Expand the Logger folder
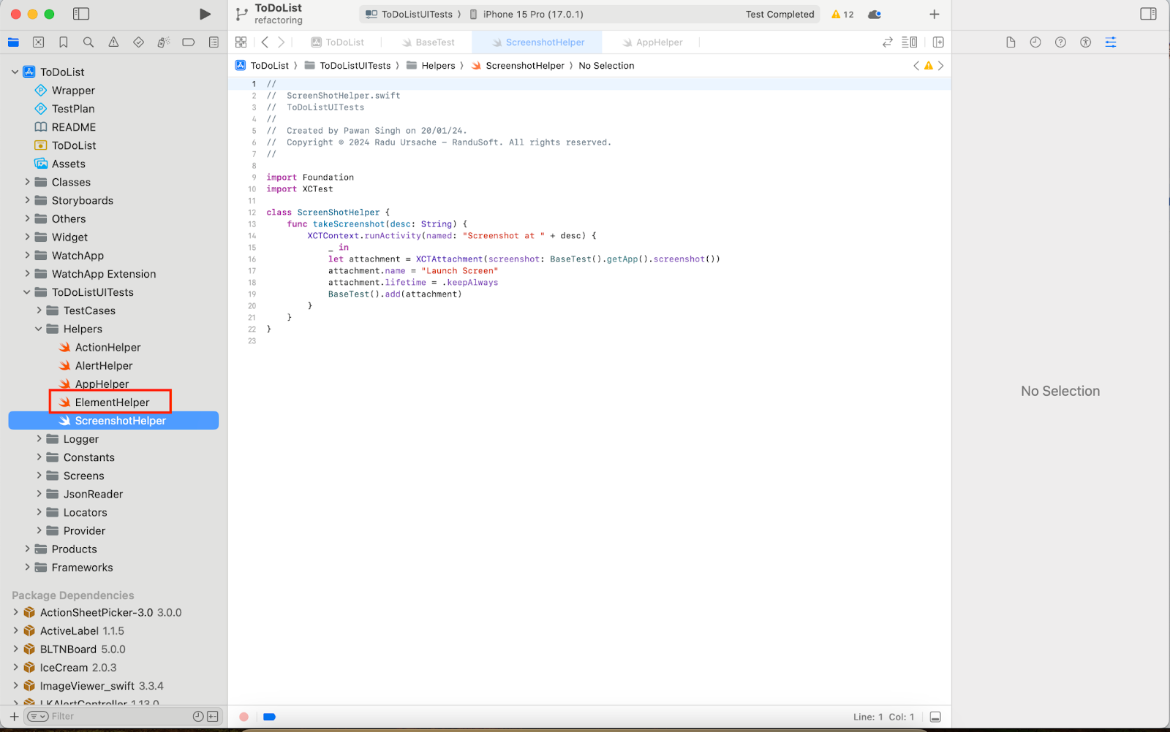This screenshot has width=1170, height=732. [x=39, y=439]
